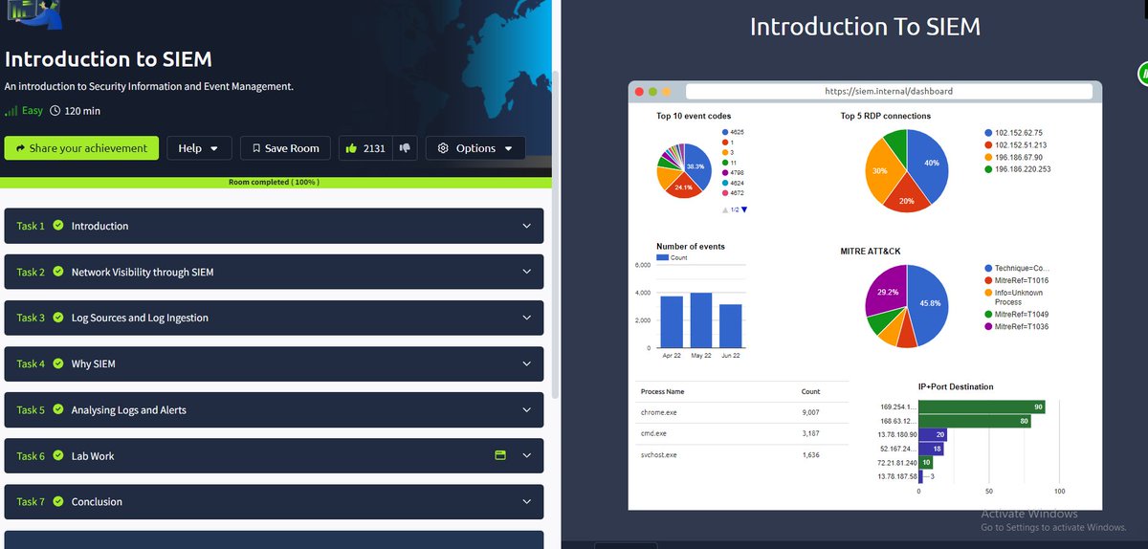This screenshot has width=1148, height=549.
Task: Open the Options dropdown menu
Action: click(x=475, y=148)
